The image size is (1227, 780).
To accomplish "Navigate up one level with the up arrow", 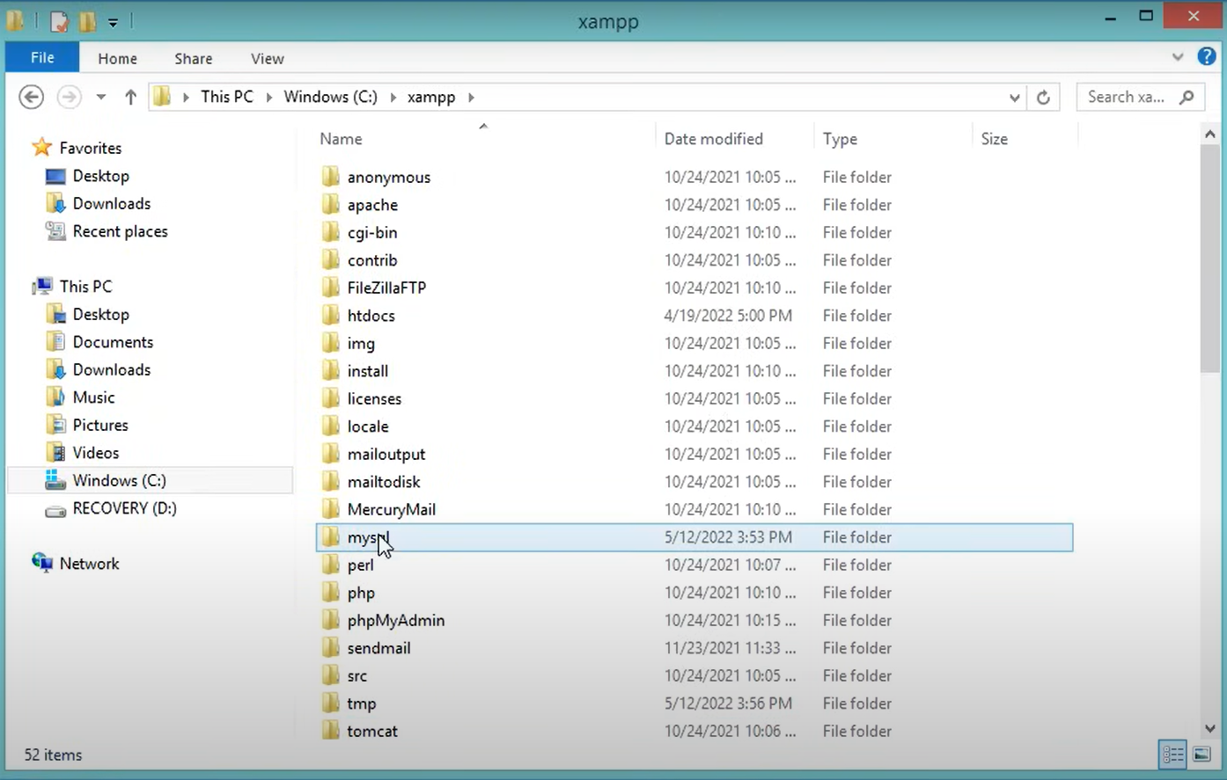I will 130,97.
